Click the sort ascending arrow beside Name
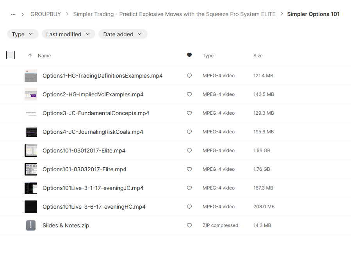351x273 pixels. 30,55
